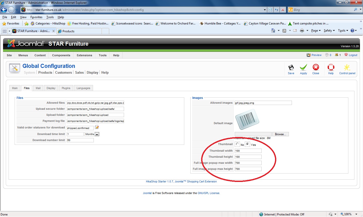
Task: Open recent pages dropdown arrow
Action: (17, 10)
